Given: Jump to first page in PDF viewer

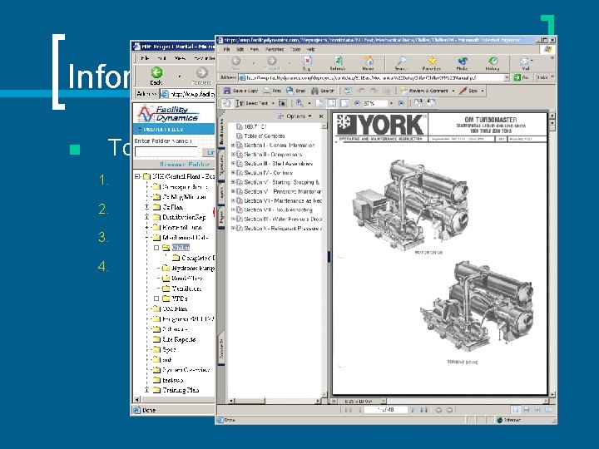Looking at the screenshot, I should click(348, 410).
